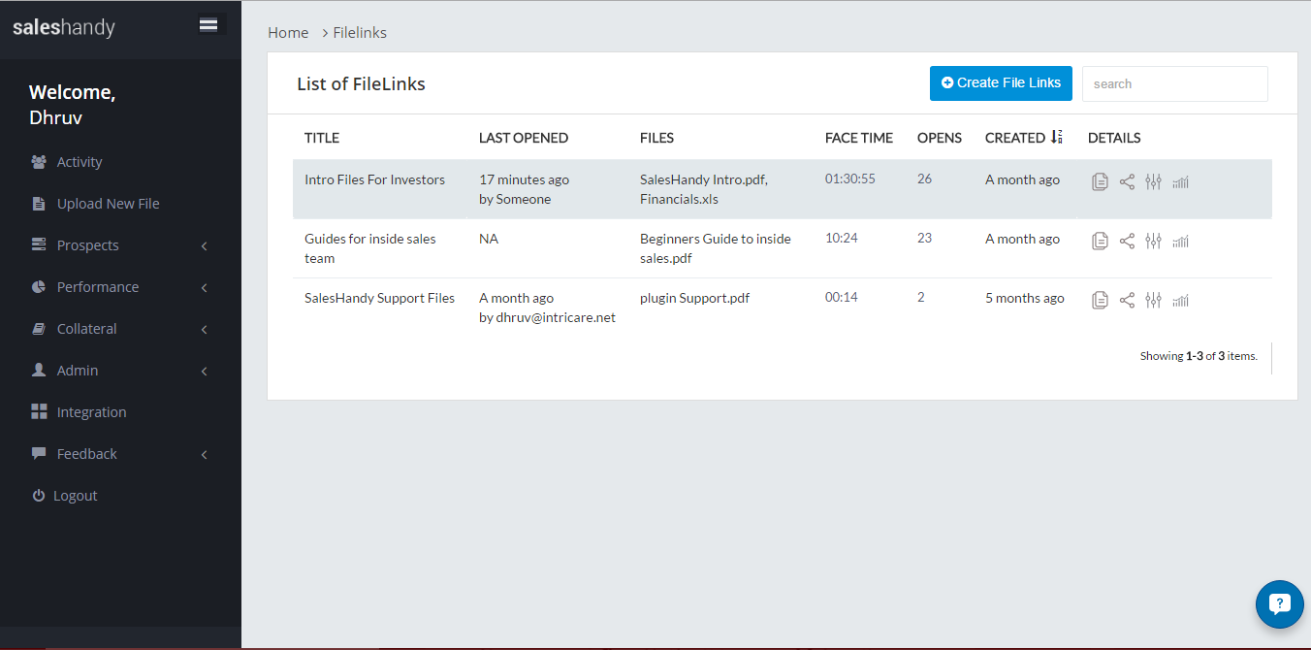Sort by the LAST OPENED column header
This screenshot has height=650, width=1311.
pos(524,138)
